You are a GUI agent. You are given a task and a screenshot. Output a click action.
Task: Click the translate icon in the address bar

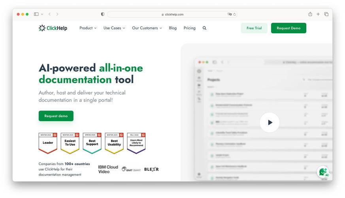229,14
